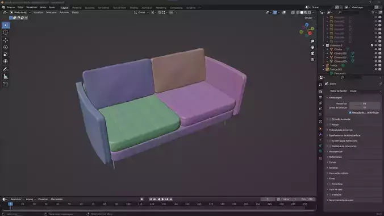Screen dimensions: 384x216
Task: Toggle visibility eye for Trança.002
Action: (x=376, y=69)
